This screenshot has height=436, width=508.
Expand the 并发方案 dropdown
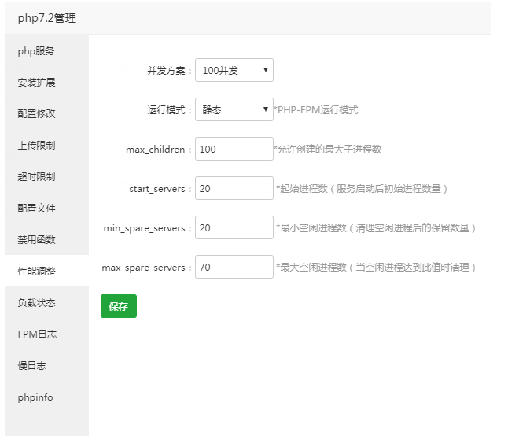[x=234, y=70]
